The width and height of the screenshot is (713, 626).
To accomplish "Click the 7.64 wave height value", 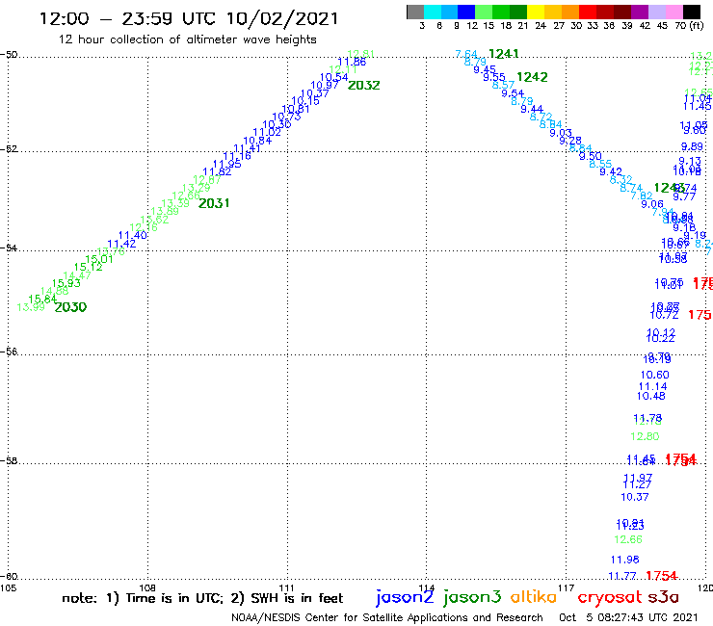I will pyautogui.click(x=466, y=54).
